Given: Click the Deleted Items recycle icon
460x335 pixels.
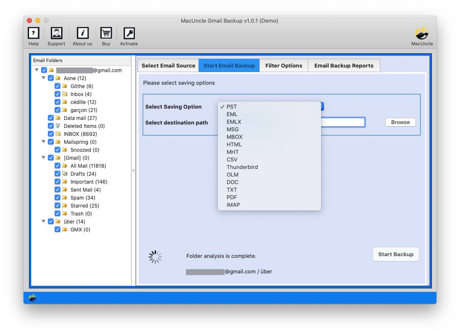Looking at the screenshot, I should tap(58, 126).
